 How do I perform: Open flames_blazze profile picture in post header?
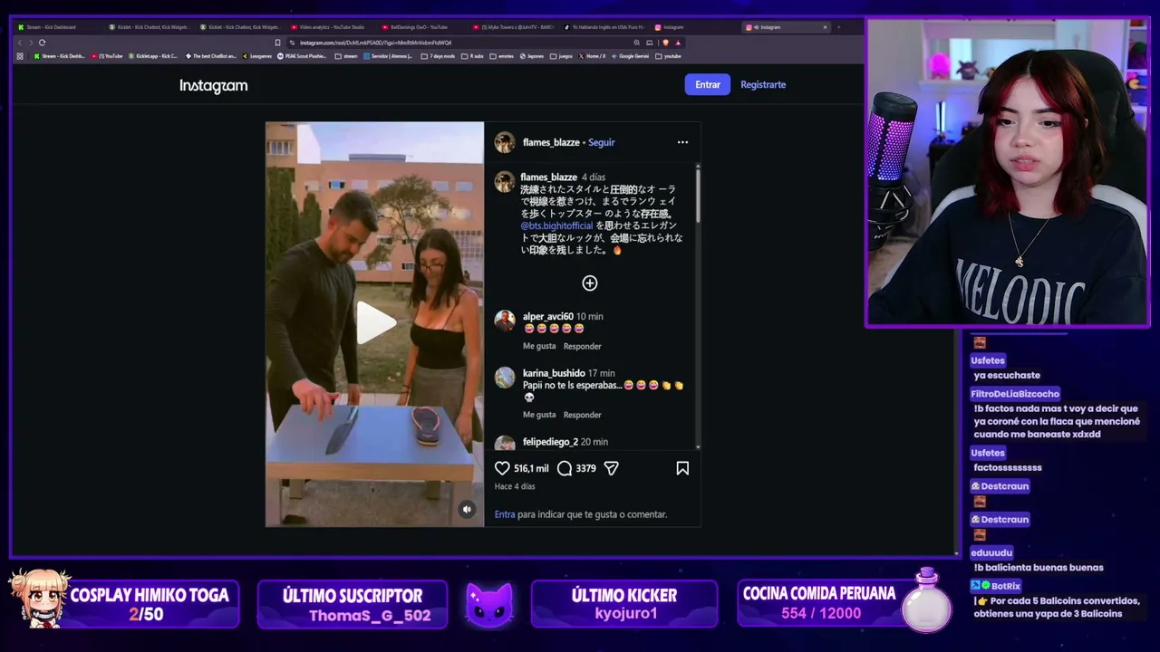(x=505, y=142)
